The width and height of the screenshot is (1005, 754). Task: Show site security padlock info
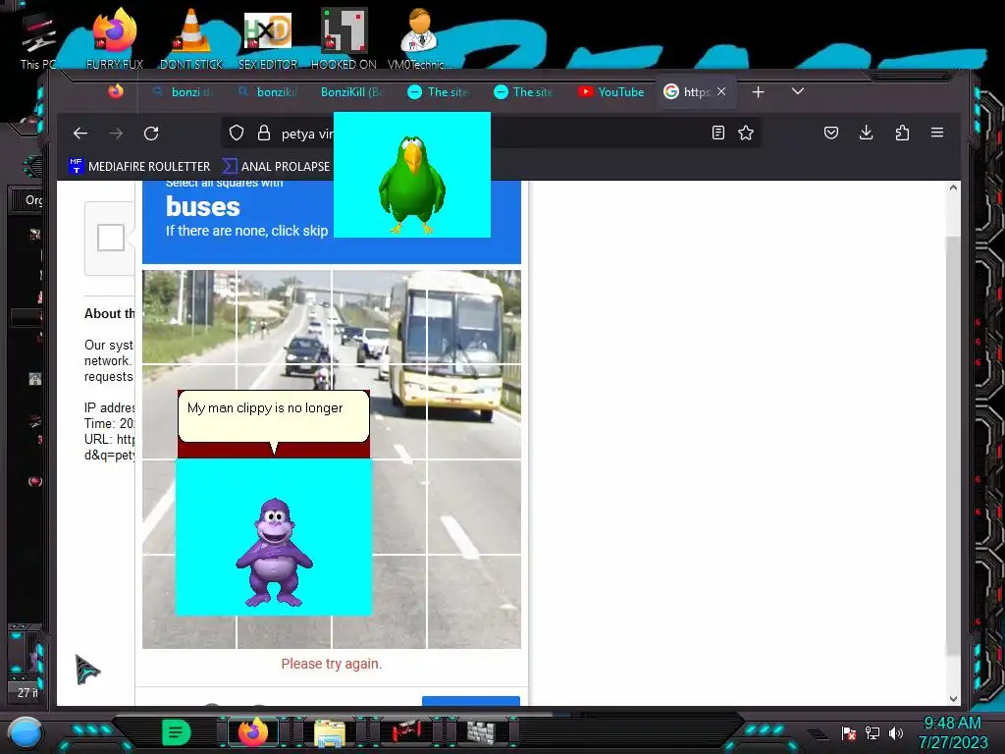263,133
